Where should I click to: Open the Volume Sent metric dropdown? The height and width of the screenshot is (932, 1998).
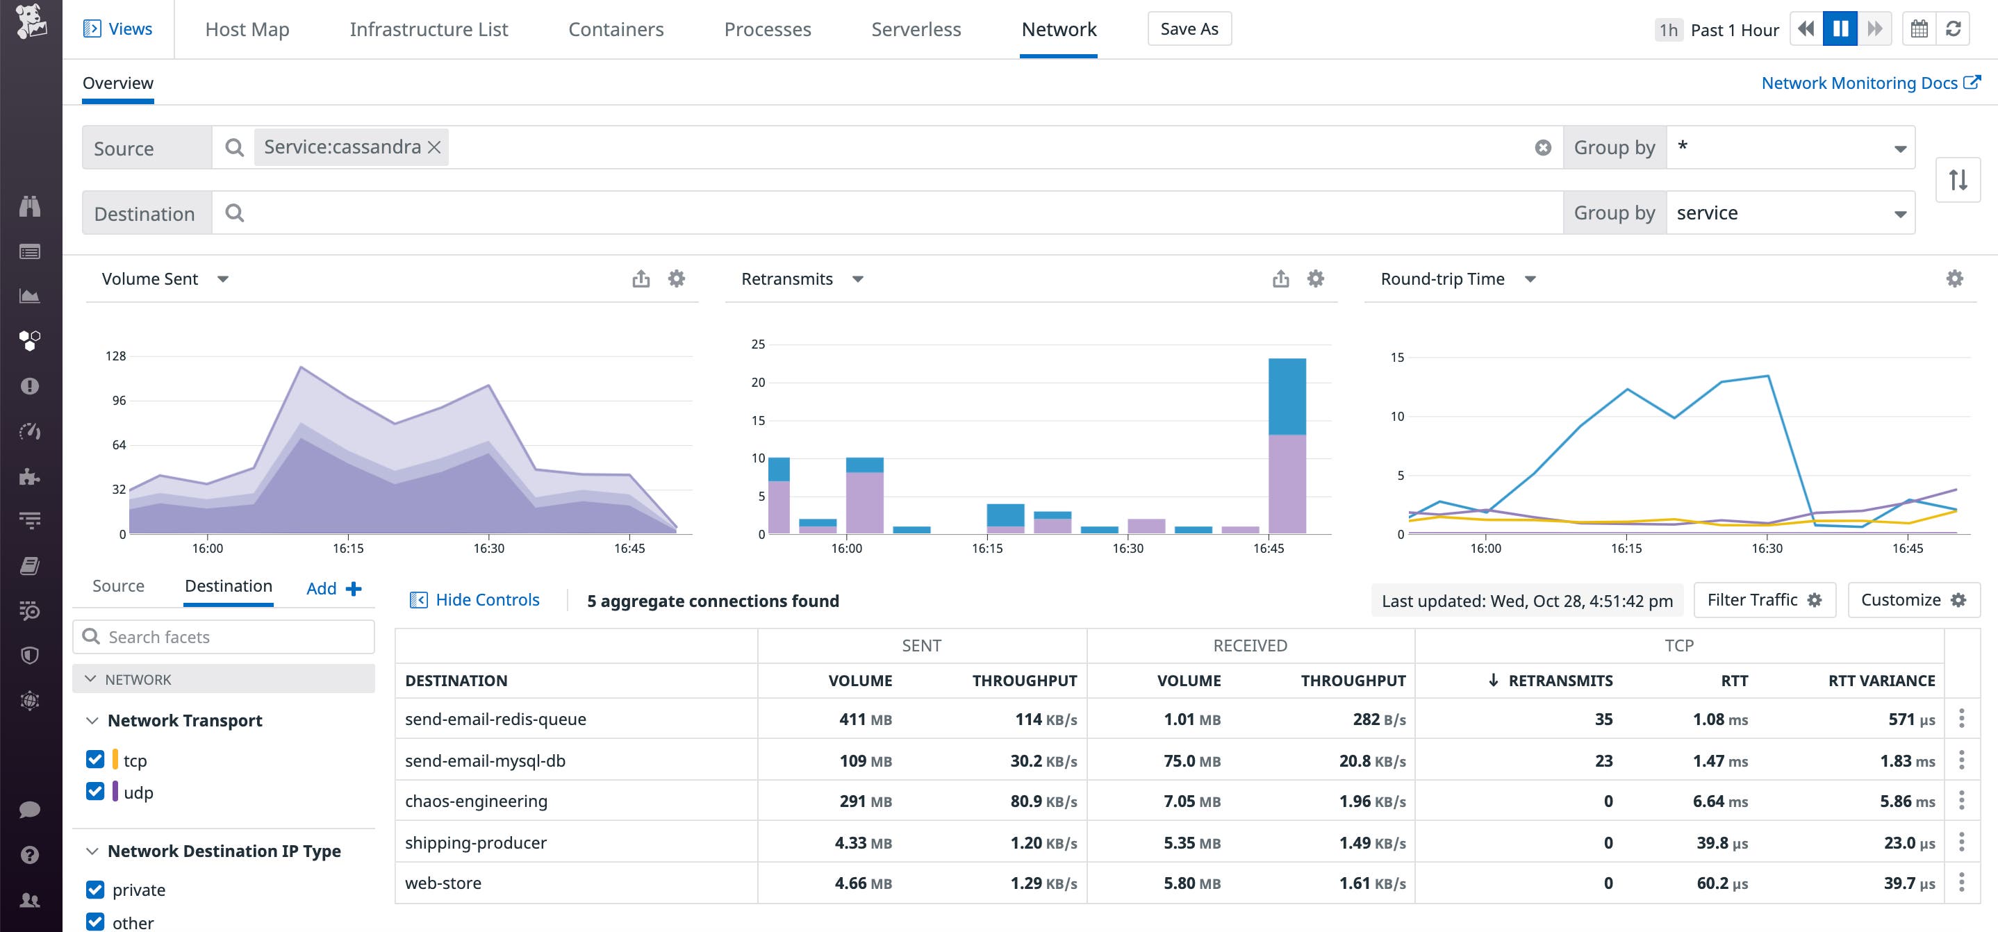coord(222,278)
